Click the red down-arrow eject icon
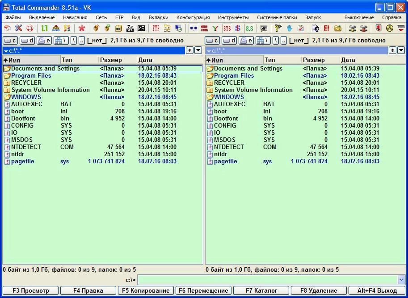This screenshot has height=298, width=408. 401,28
